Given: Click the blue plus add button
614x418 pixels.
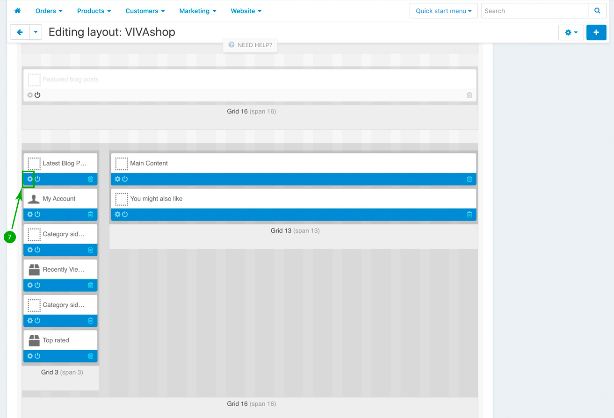Looking at the screenshot, I should pos(596,32).
